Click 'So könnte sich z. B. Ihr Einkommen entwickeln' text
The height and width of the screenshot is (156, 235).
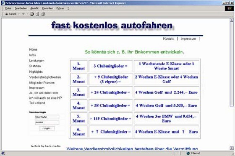[x=134, y=52]
